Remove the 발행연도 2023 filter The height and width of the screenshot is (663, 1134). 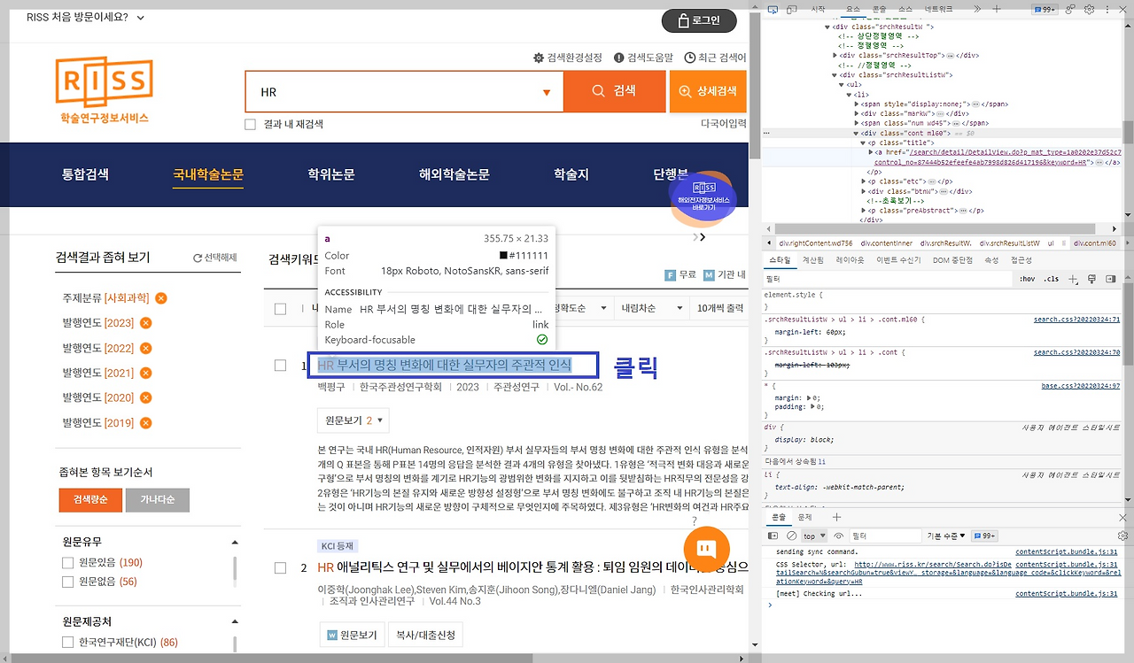point(146,323)
